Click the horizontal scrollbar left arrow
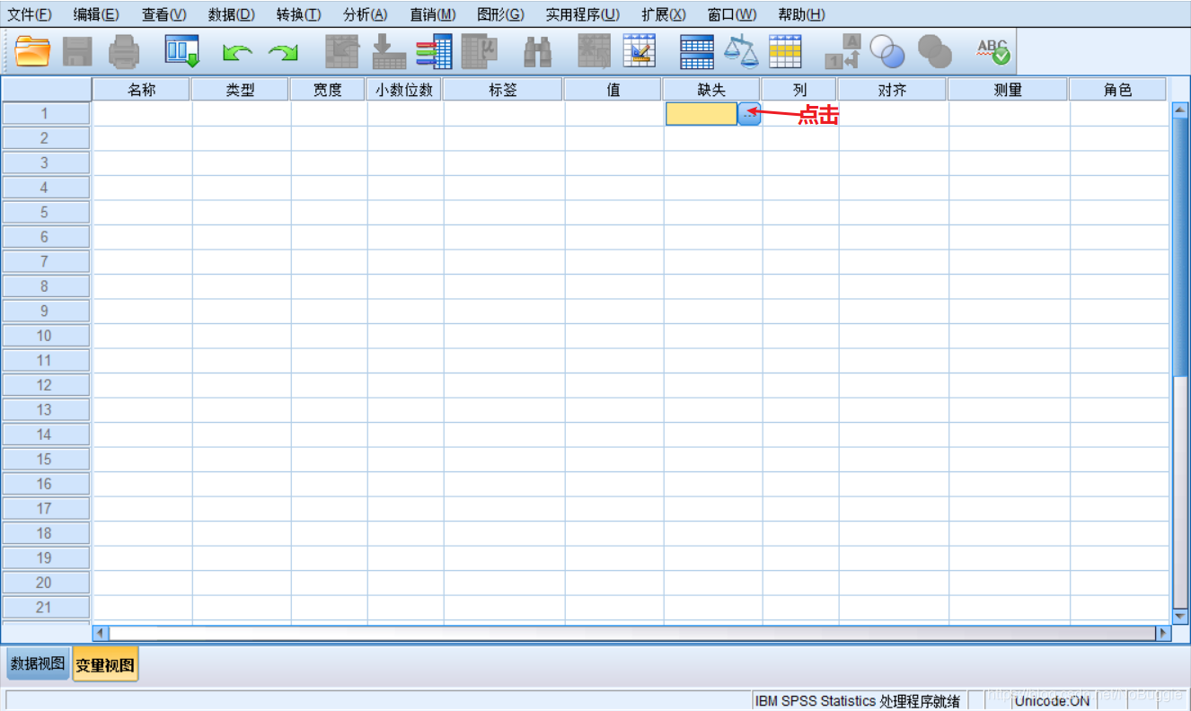The image size is (1191, 711). 101,633
